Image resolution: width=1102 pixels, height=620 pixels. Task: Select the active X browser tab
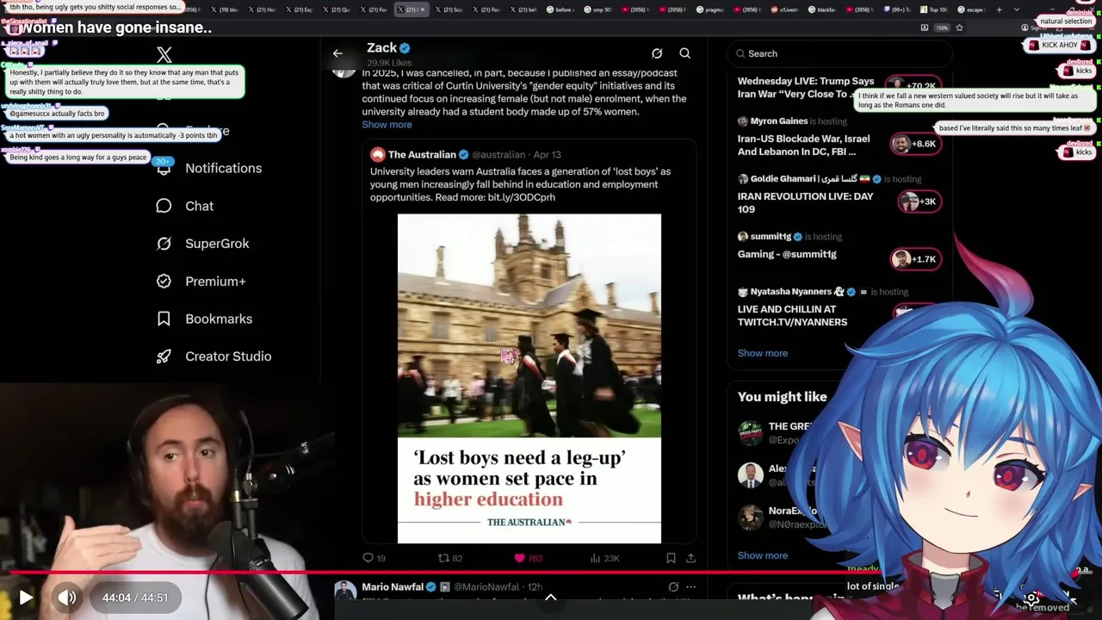(x=411, y=9)
